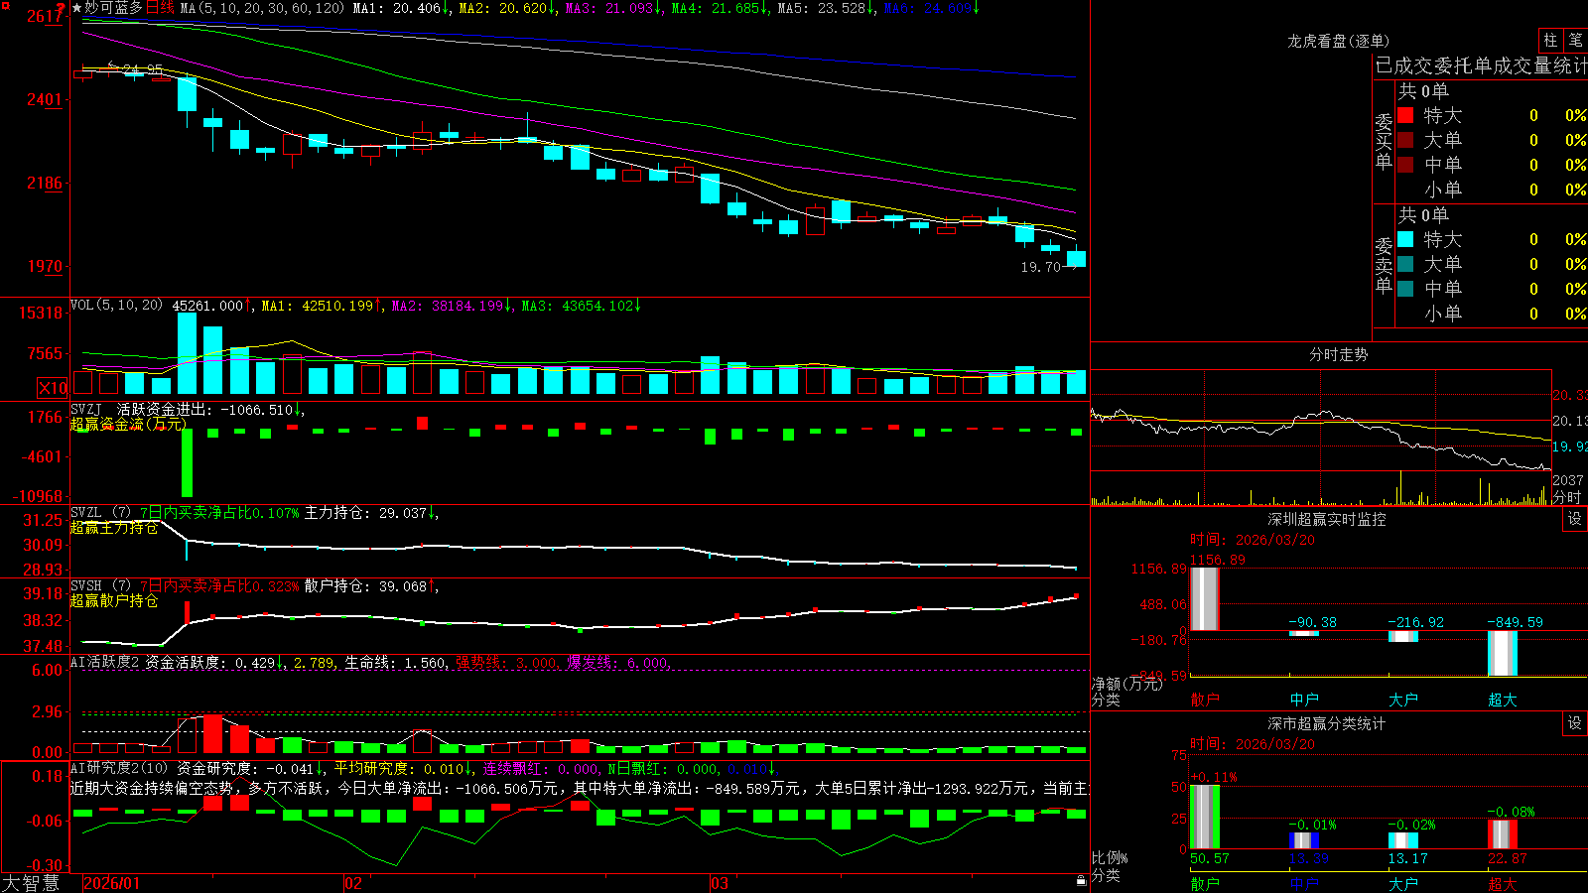Click the blue 13.39 中户 ratio bar
This screenshot has width=1588, height=893.
(x=1303, y=840)
